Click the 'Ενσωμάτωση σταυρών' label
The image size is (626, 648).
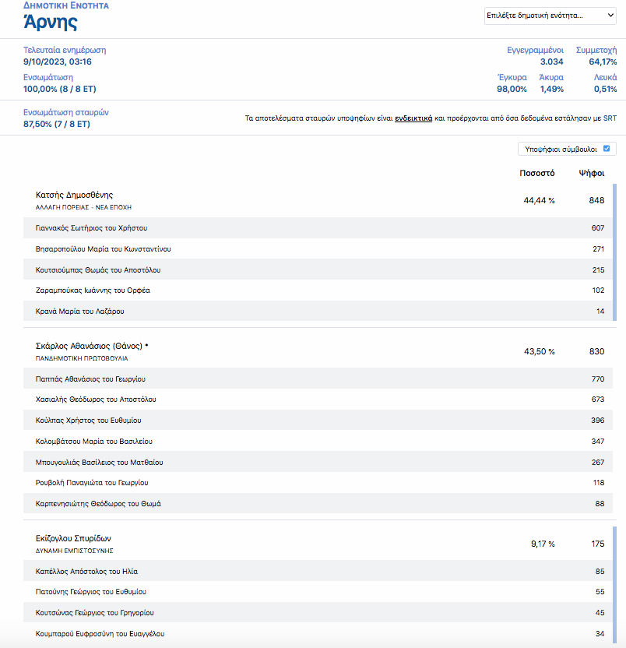pyautogui.click(x=66, y=112)
